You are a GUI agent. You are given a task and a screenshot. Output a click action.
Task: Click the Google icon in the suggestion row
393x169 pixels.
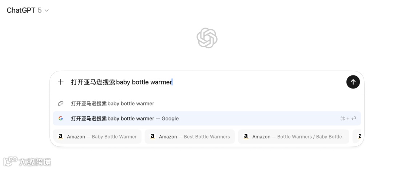pyautogui.click(x=61, y=119)
